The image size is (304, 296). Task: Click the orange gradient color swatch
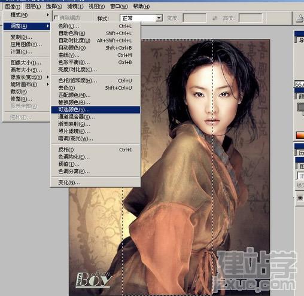[300, 135]
